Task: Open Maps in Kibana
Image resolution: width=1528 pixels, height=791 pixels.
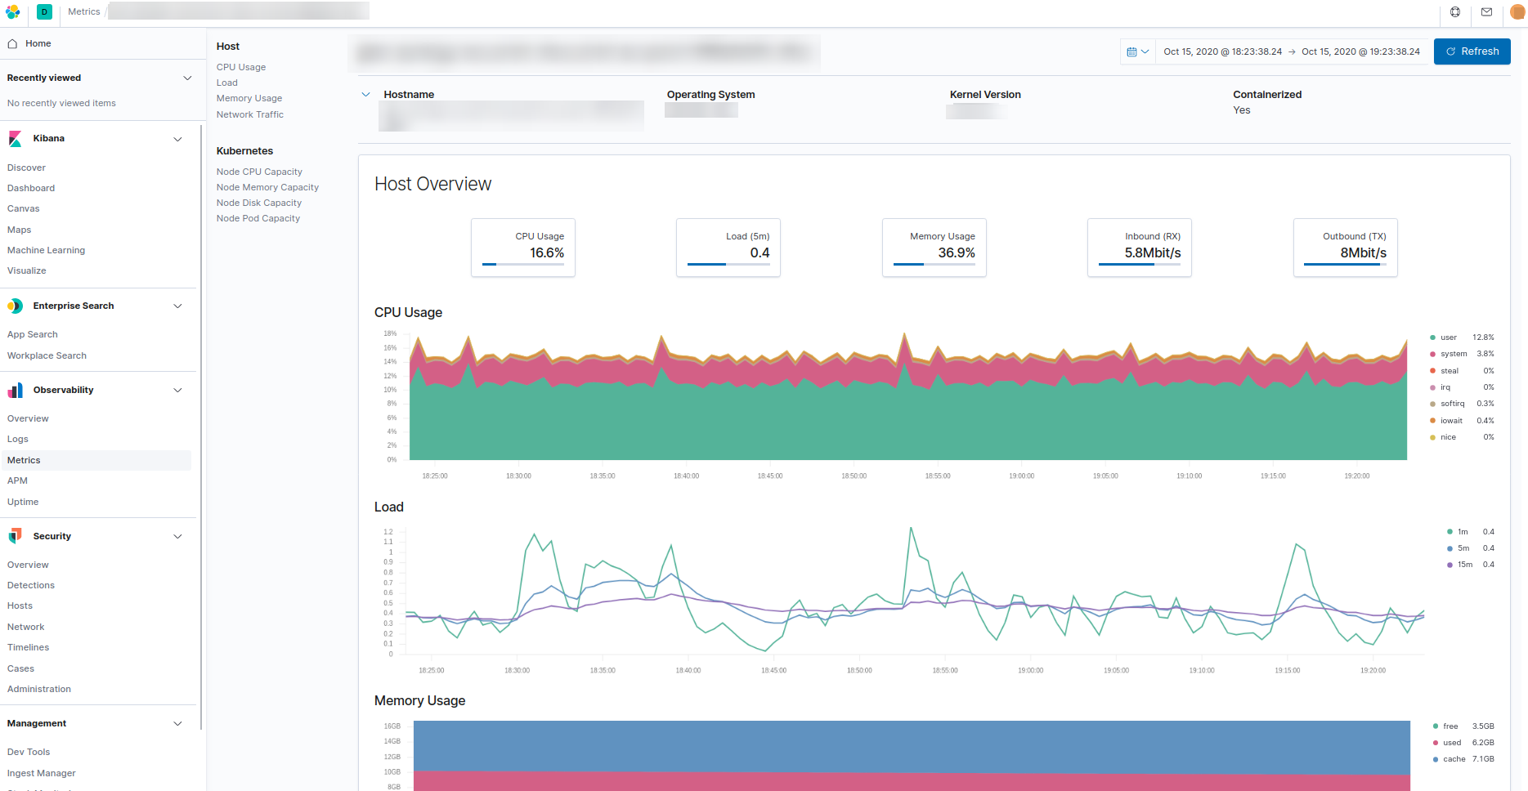Action: (x=19, y=230)
